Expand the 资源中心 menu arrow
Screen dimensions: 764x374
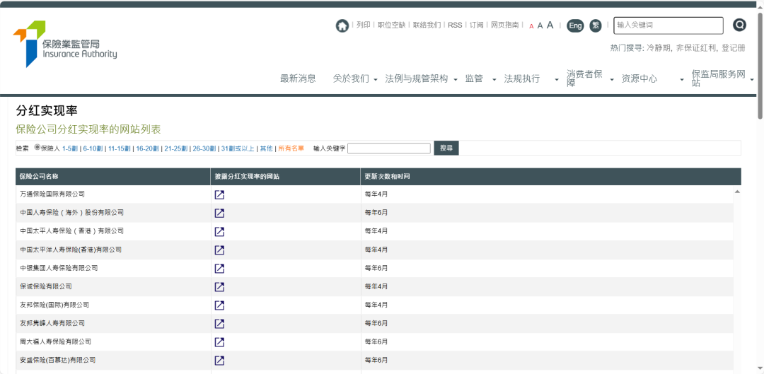[682, 80]
